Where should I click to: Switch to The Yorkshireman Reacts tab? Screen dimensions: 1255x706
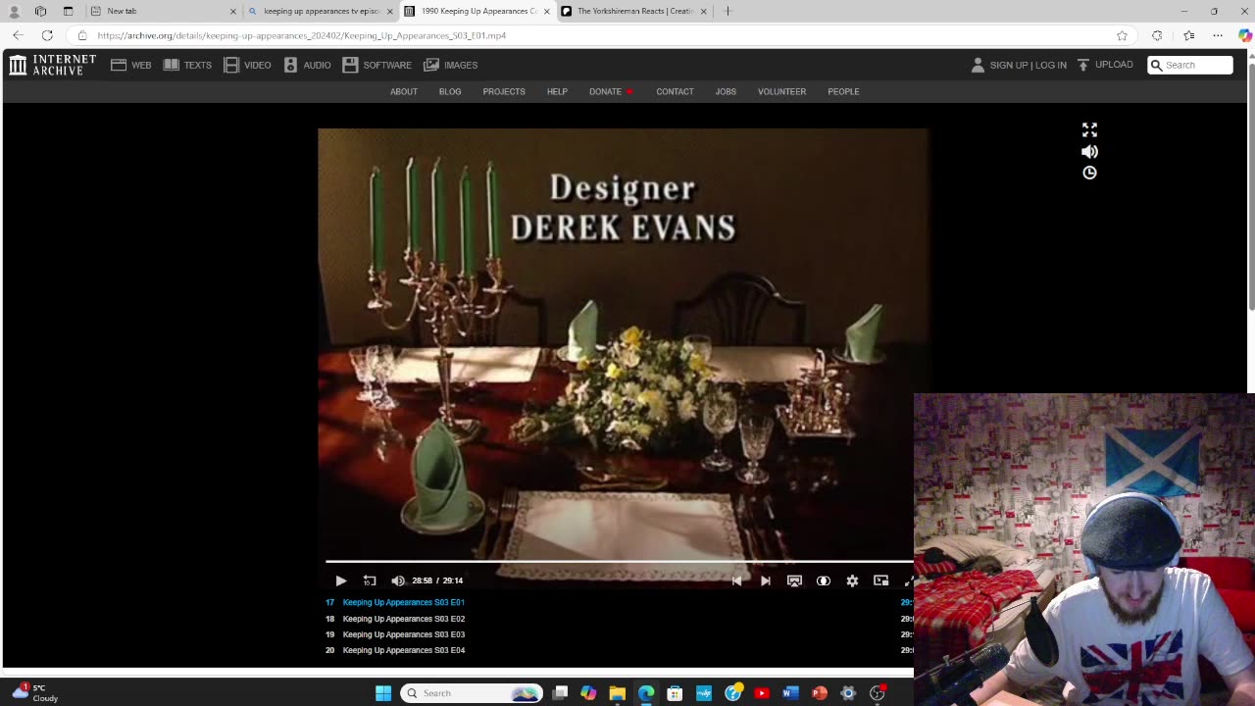coord(634,11)
